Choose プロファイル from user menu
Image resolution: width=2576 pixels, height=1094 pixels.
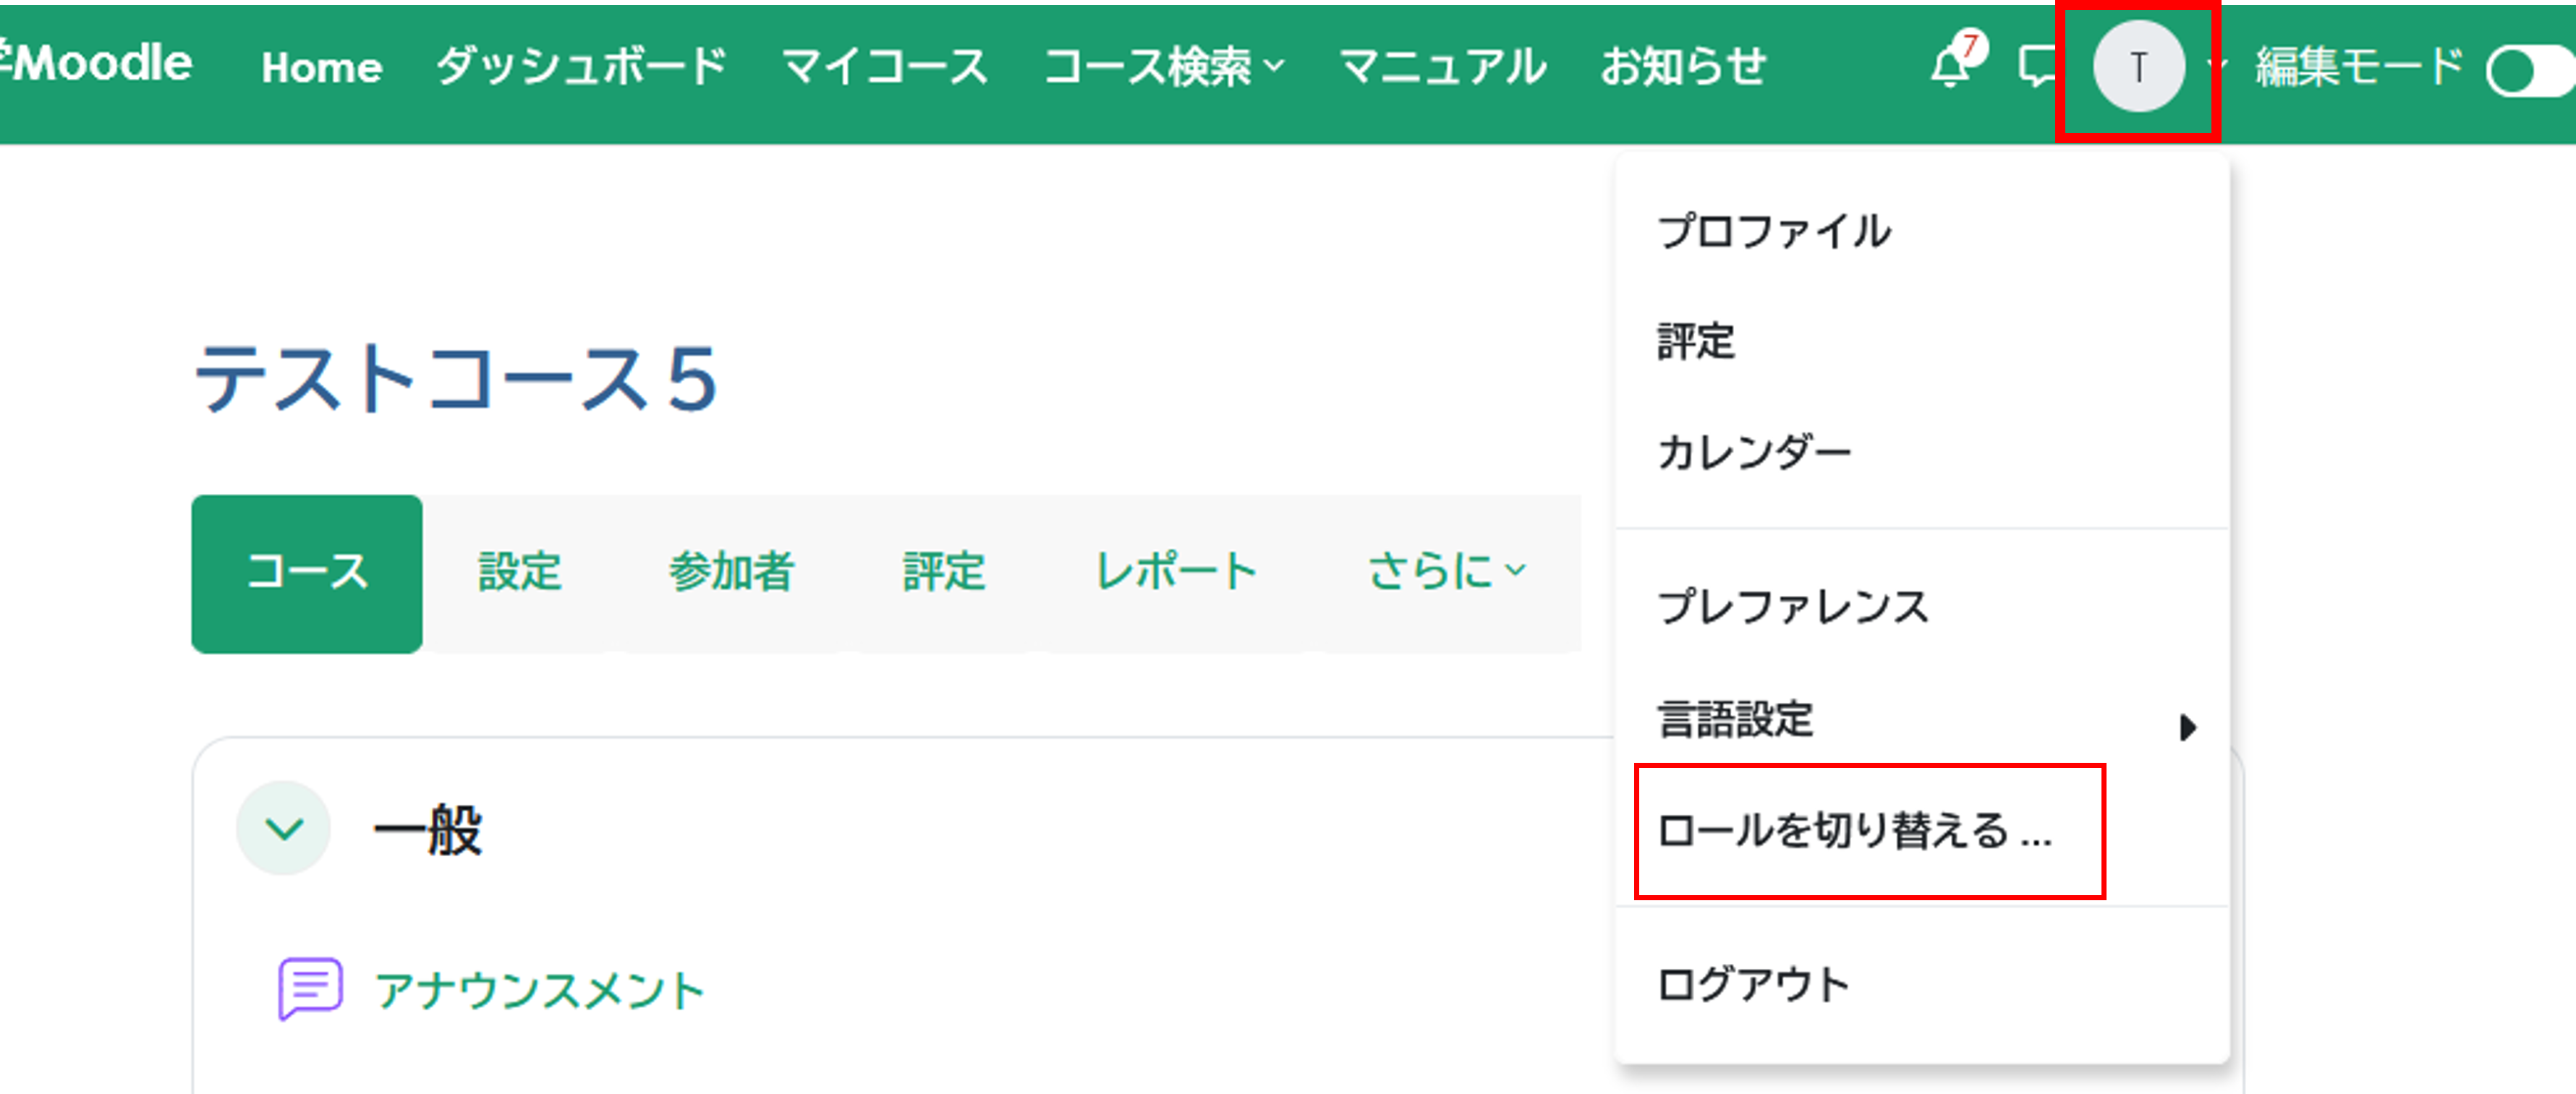[1774, 231]
